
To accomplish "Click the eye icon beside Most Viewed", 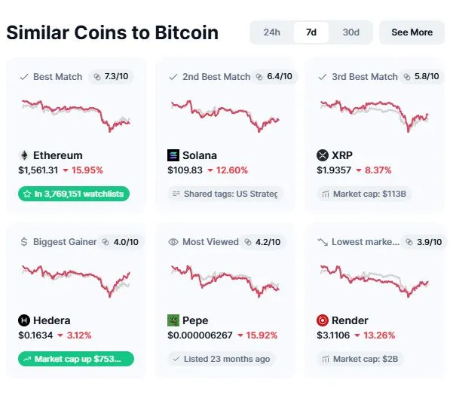I will click(173, 242).
